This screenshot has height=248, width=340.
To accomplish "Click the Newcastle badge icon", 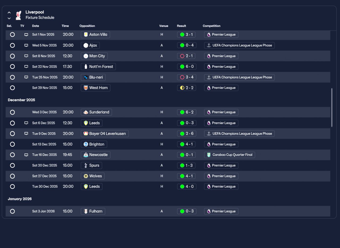I will [86, 155].
